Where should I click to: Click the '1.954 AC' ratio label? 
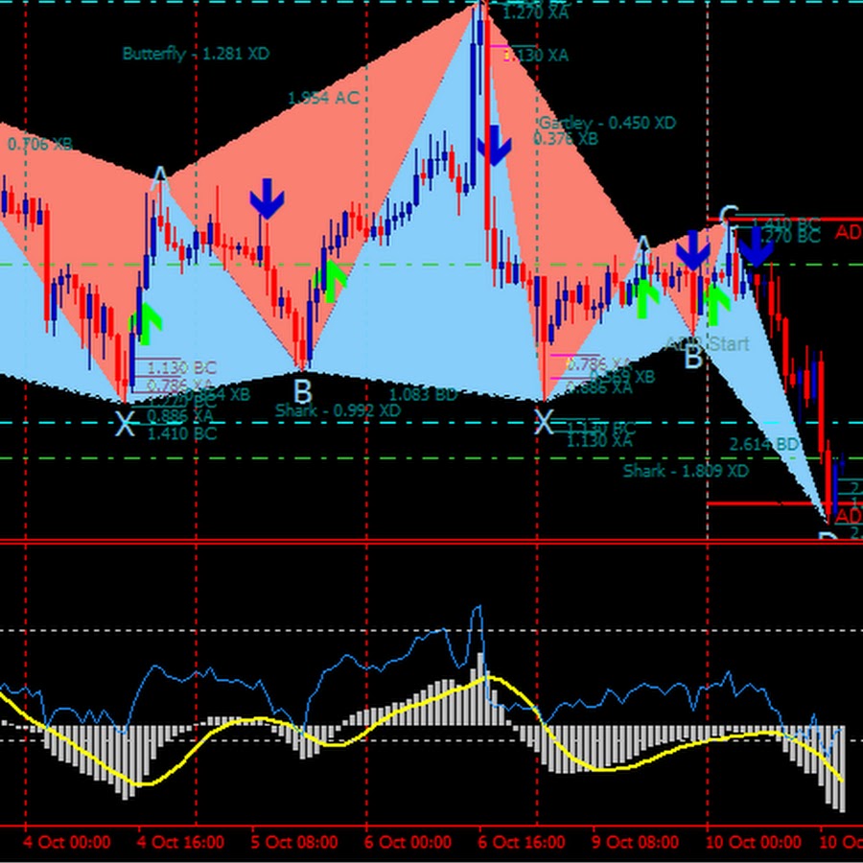322,98
